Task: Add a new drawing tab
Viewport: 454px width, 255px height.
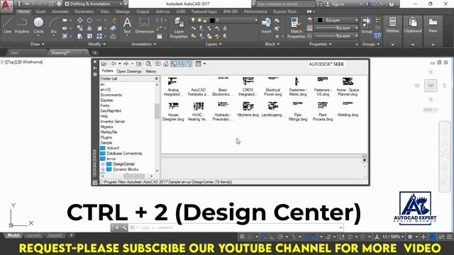Action: 94,53
